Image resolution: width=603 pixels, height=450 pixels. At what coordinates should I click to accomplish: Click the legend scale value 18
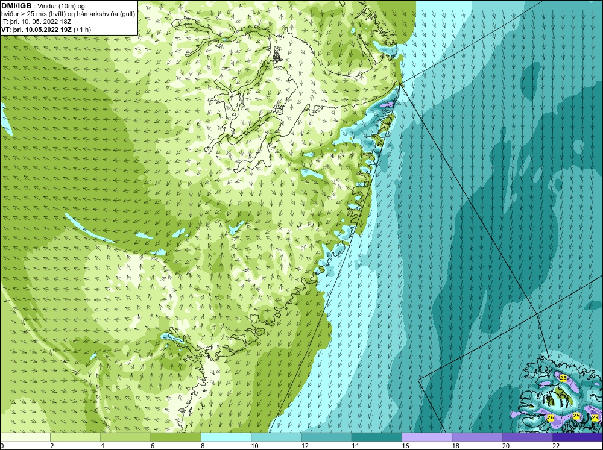tap(456, 446)
